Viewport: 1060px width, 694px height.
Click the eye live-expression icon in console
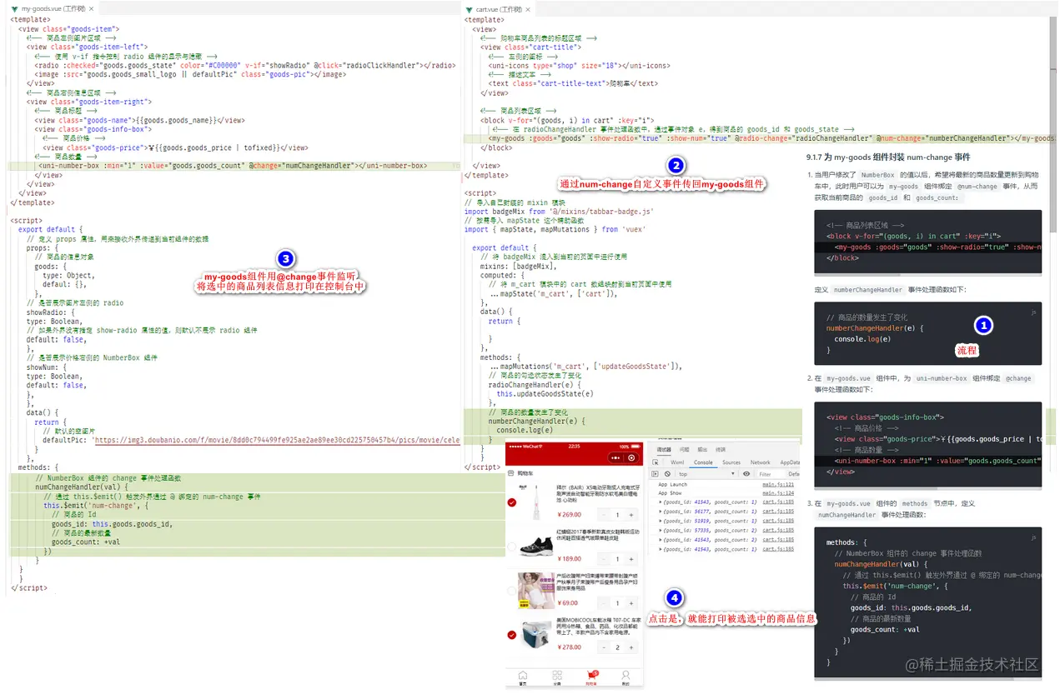coord(746,474)
